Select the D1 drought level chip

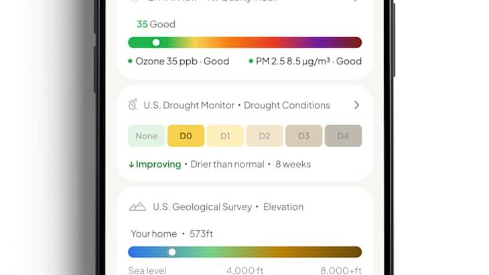225,136
